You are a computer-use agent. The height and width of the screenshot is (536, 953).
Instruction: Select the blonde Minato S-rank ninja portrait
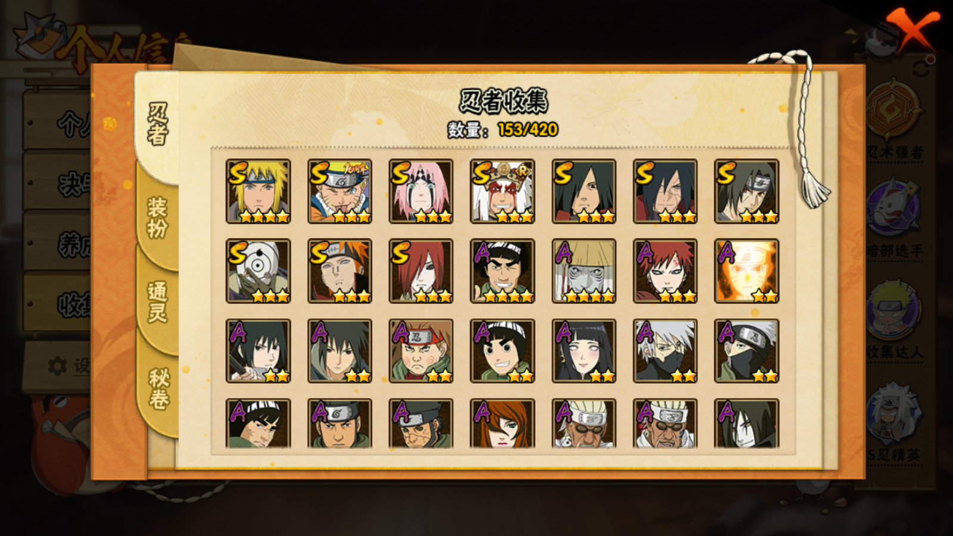259,191
